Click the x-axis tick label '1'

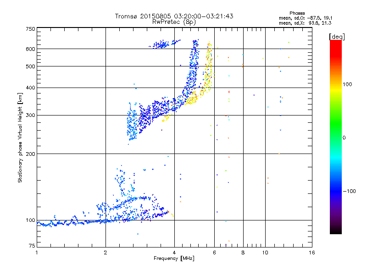[37, 253]
